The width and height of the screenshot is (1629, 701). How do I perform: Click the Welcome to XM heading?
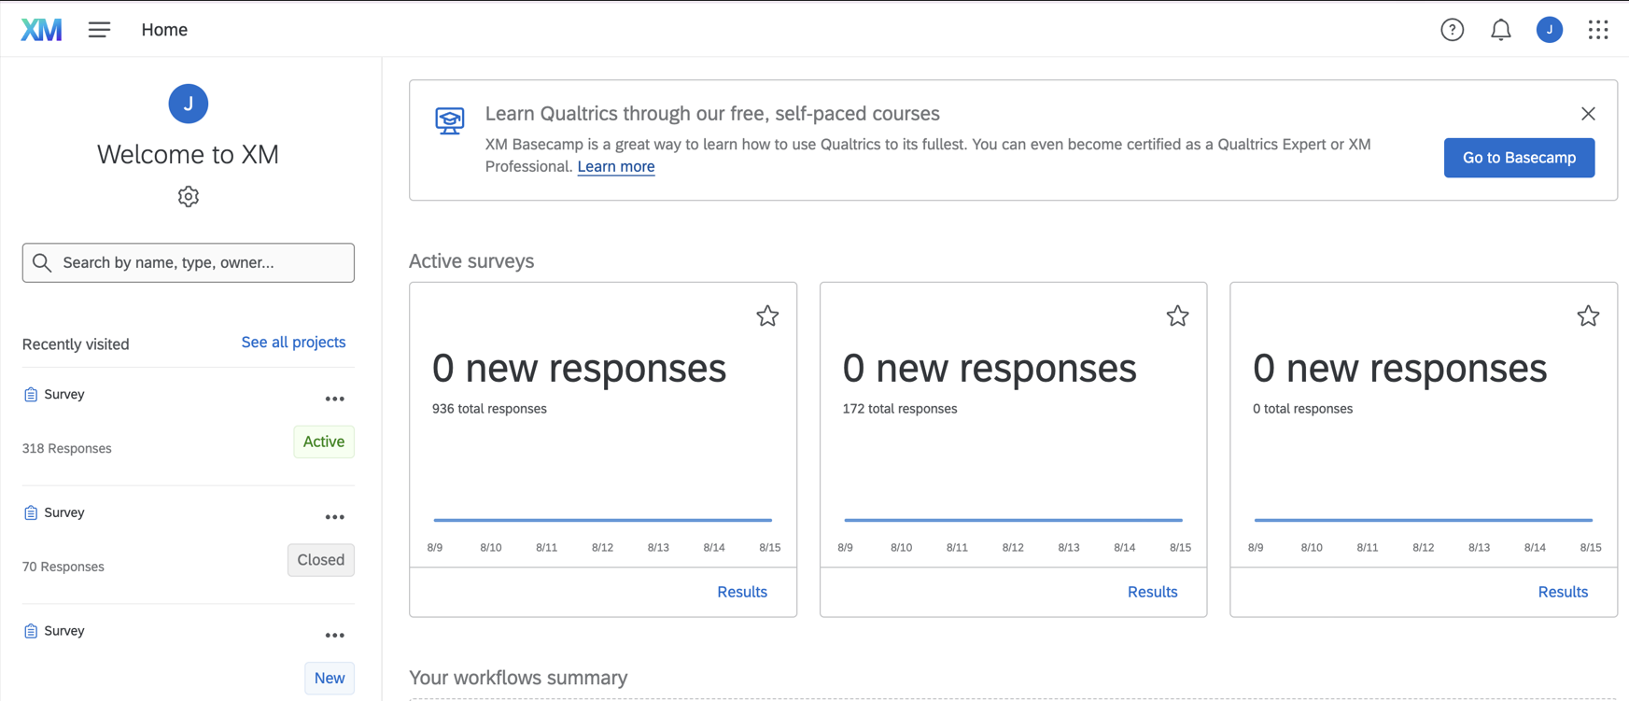189,154
